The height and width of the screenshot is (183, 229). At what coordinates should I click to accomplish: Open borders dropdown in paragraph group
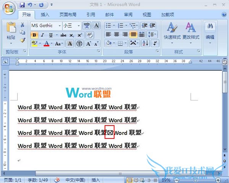coord(126,43)
